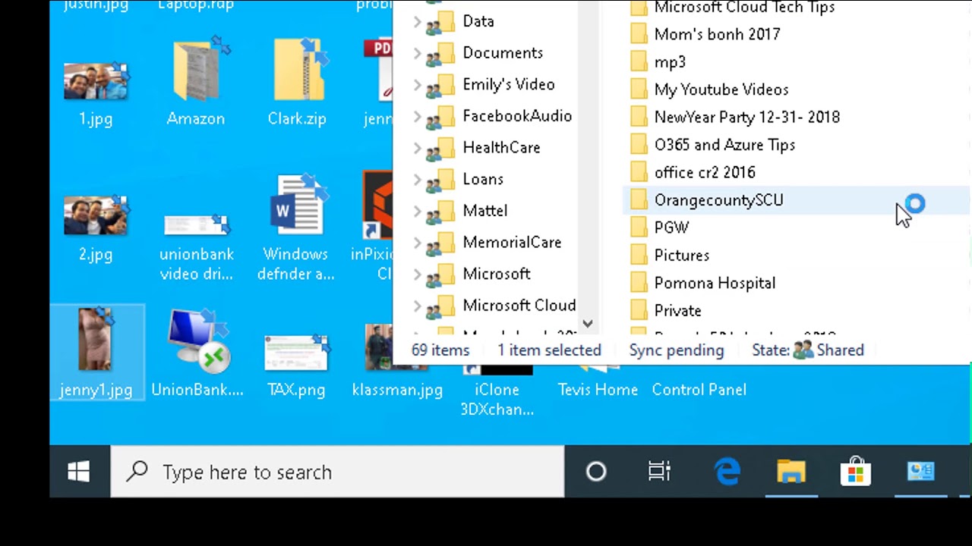Select Microsoft Cloud Tech Tips folder

(744, 8)
